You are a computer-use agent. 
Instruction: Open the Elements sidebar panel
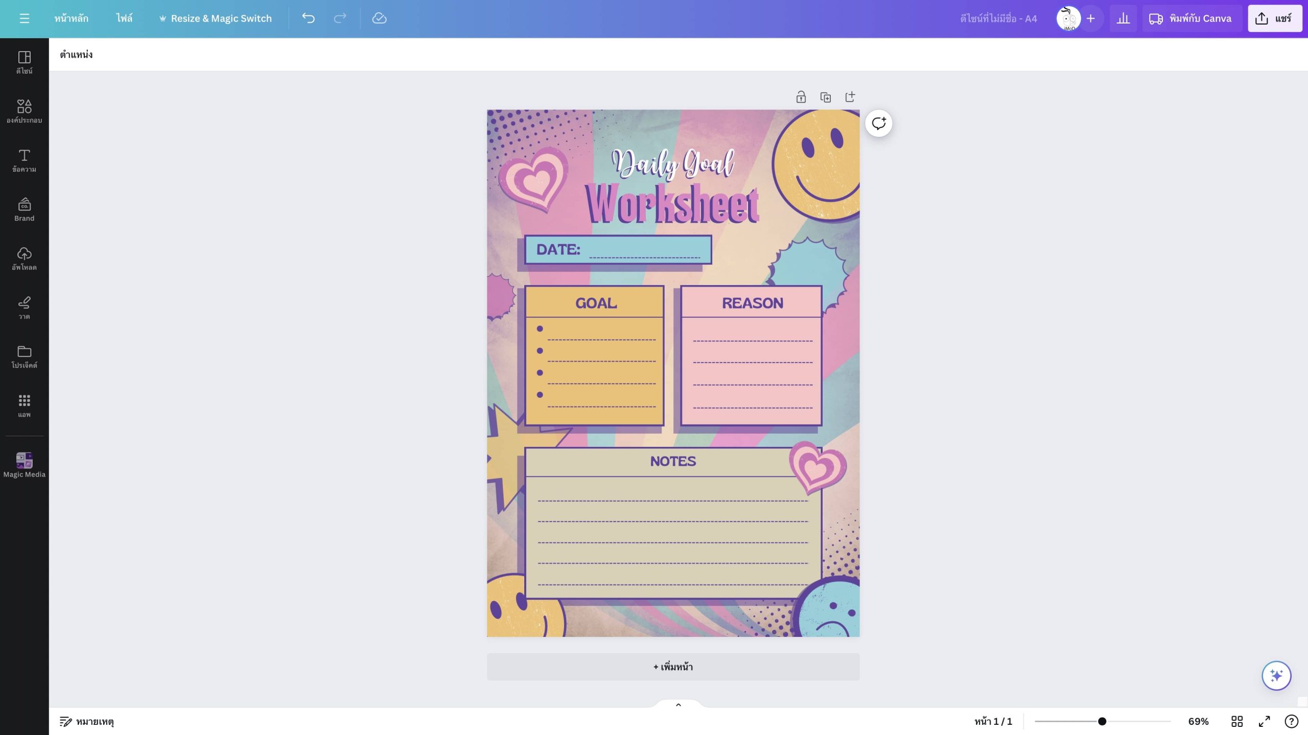(24, 111)
